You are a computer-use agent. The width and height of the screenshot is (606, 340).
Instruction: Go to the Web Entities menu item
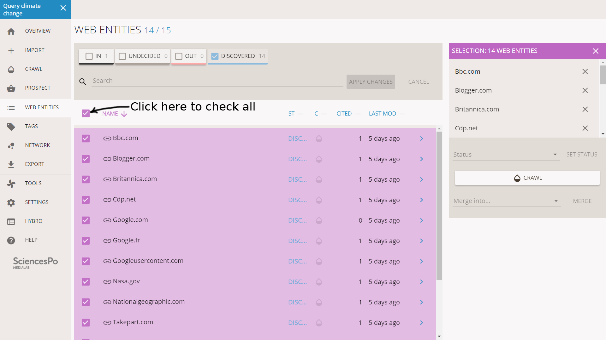point(35,108)
